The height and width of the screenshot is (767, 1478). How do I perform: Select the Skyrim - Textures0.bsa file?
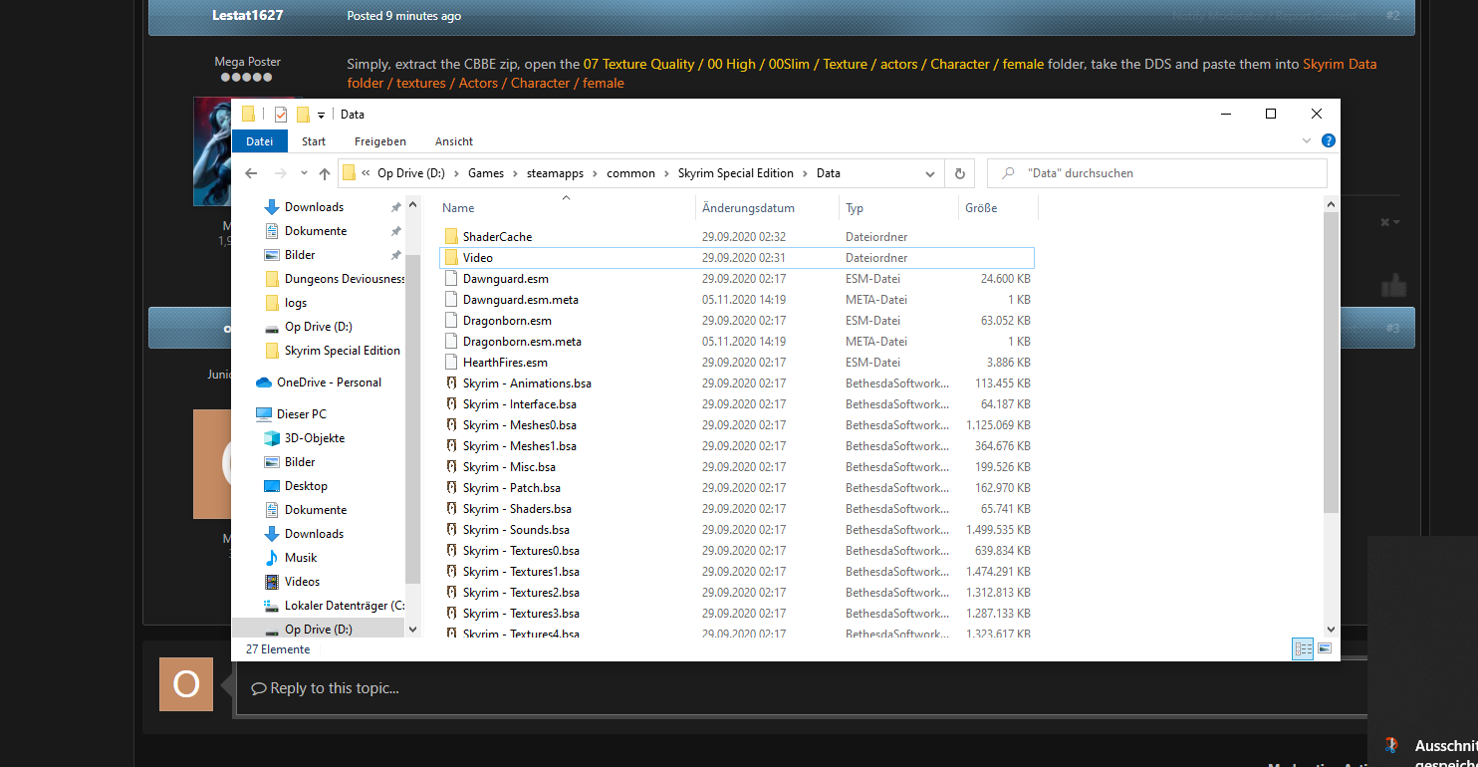point(521,551)
